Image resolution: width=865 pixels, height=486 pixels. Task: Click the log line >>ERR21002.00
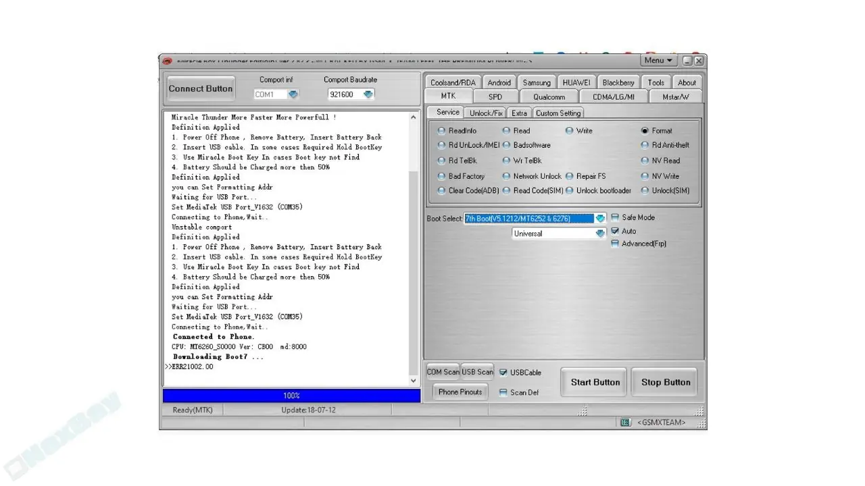click(189, 367)
